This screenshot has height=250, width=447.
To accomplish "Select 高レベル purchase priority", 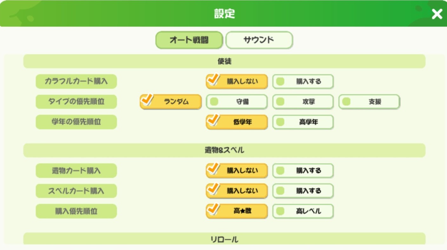I will pyautogui.click(x=303, y=211).
